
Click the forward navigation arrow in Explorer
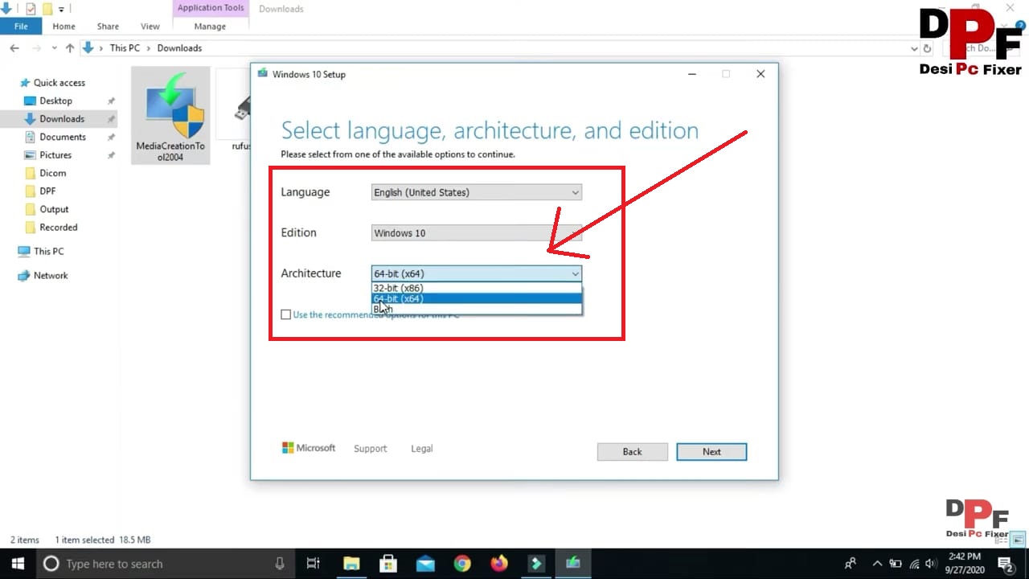[35, 48]
